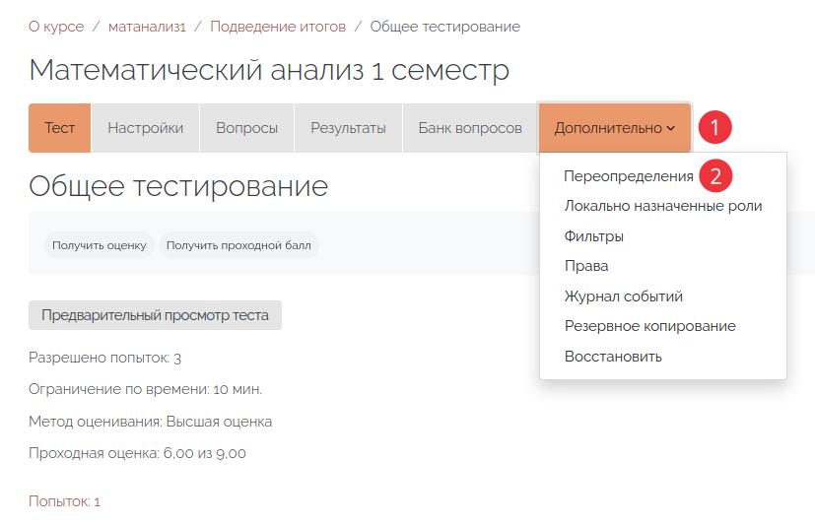Click the 'Математический анализ 1 семестр' heading
The width and height of the screenshot is (815, 527).
click(x=269, y=70)
